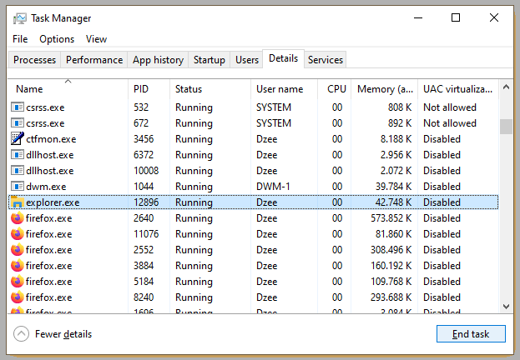The image size is (520, 360).
Task: Click the icon of dllhost.exe PID 10008
Action: tap(18, 171)
